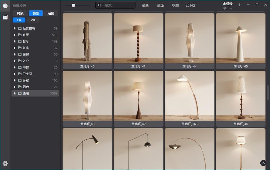Expand the 厨房 folder arrow
The image size is (270, 170).
pyautogui.click(x=15, y=54)
